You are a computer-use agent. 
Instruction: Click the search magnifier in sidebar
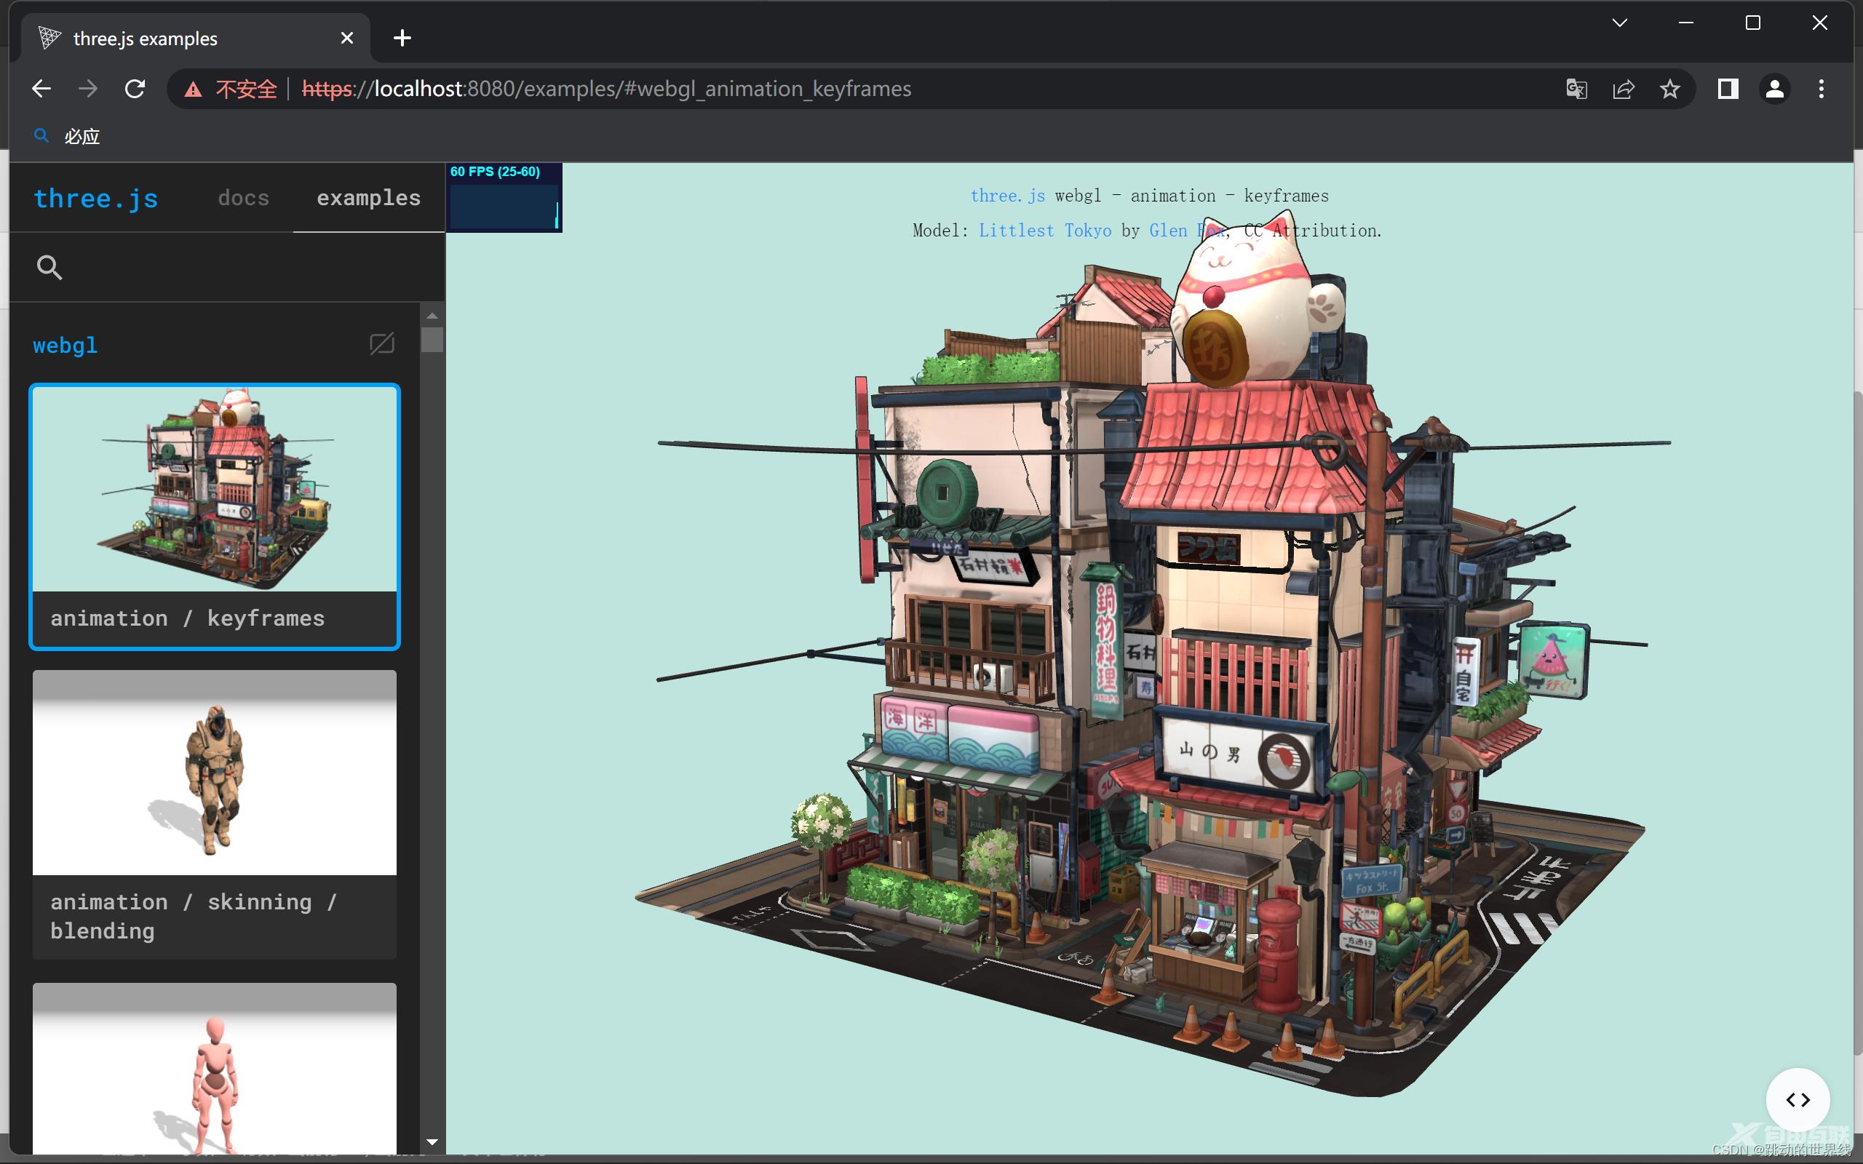point(49,267)
